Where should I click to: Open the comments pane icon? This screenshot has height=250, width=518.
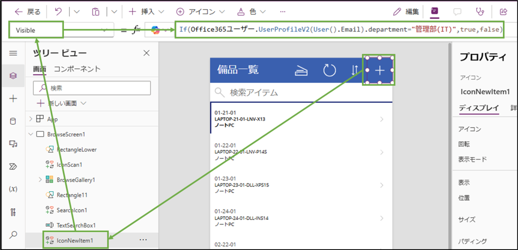point(457,12)
